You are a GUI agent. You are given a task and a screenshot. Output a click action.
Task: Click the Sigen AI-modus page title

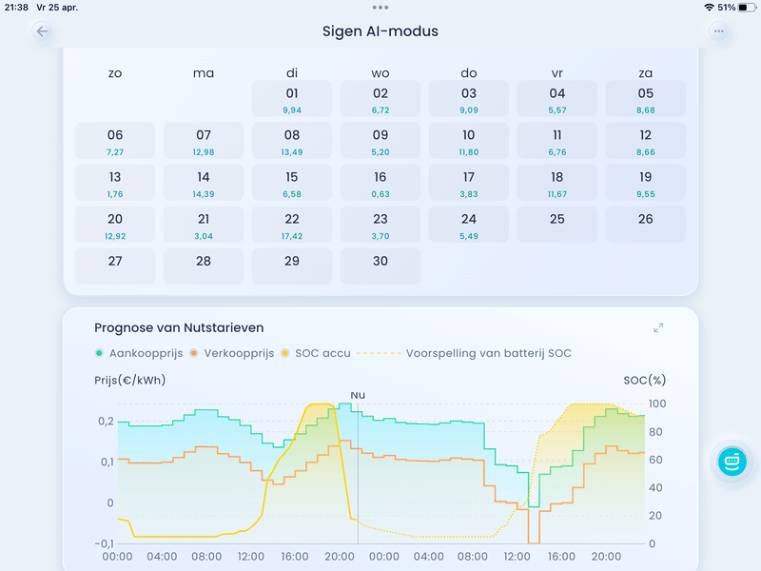[380, 31]
